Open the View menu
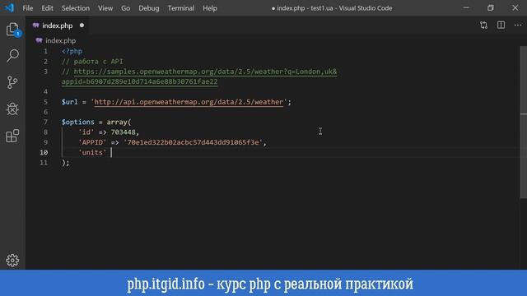527x296 pixels. tap(105, 8)
